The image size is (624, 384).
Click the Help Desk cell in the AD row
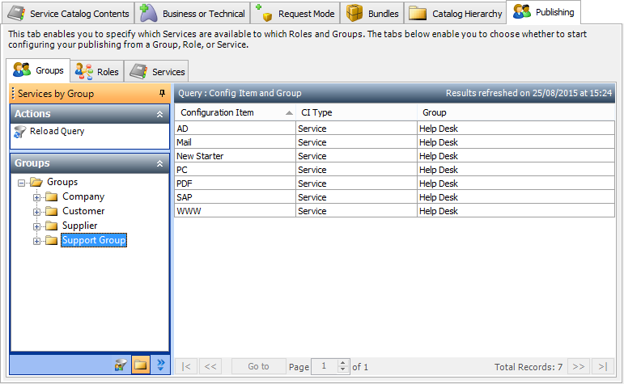[x=516, y=129]
